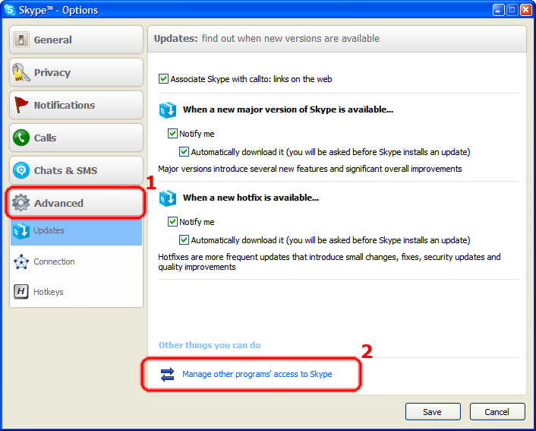Toggle auto download for hotfixes
The height and width of the screenshot is (431, 536).
(184, 240)
